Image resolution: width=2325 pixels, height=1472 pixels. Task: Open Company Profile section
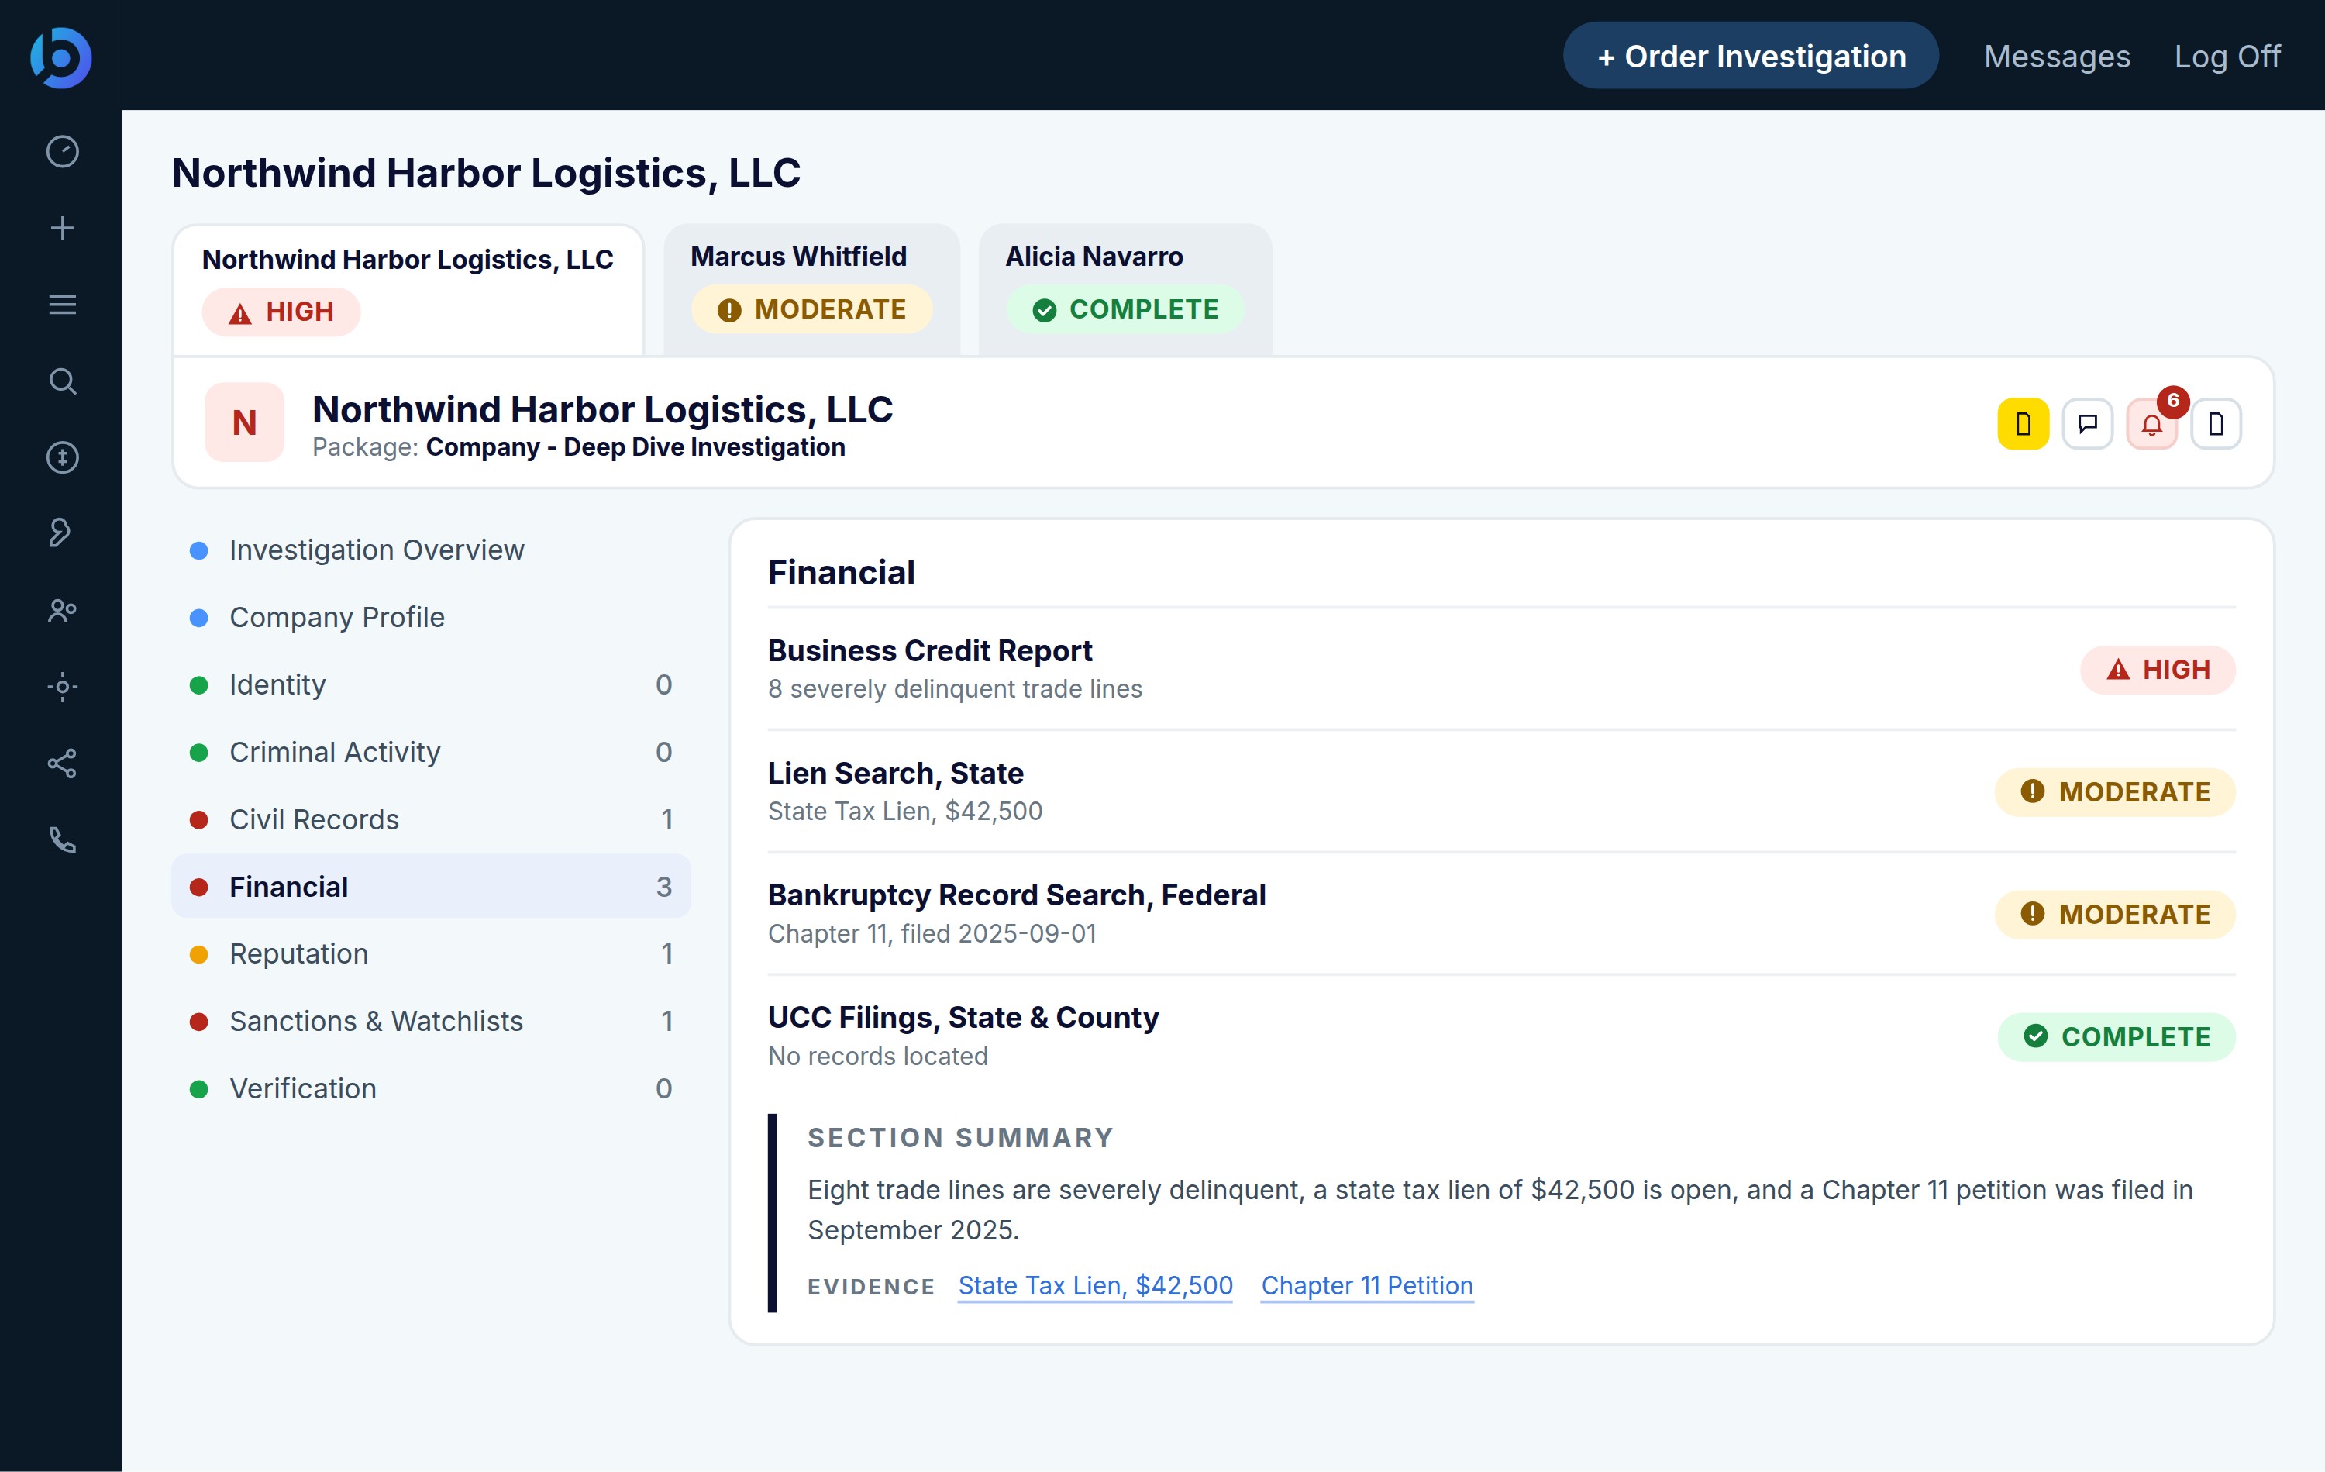[431, 617]
